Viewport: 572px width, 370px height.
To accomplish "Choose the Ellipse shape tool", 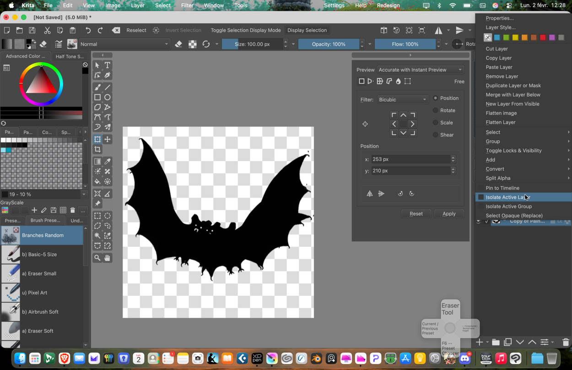I will 107,97.
